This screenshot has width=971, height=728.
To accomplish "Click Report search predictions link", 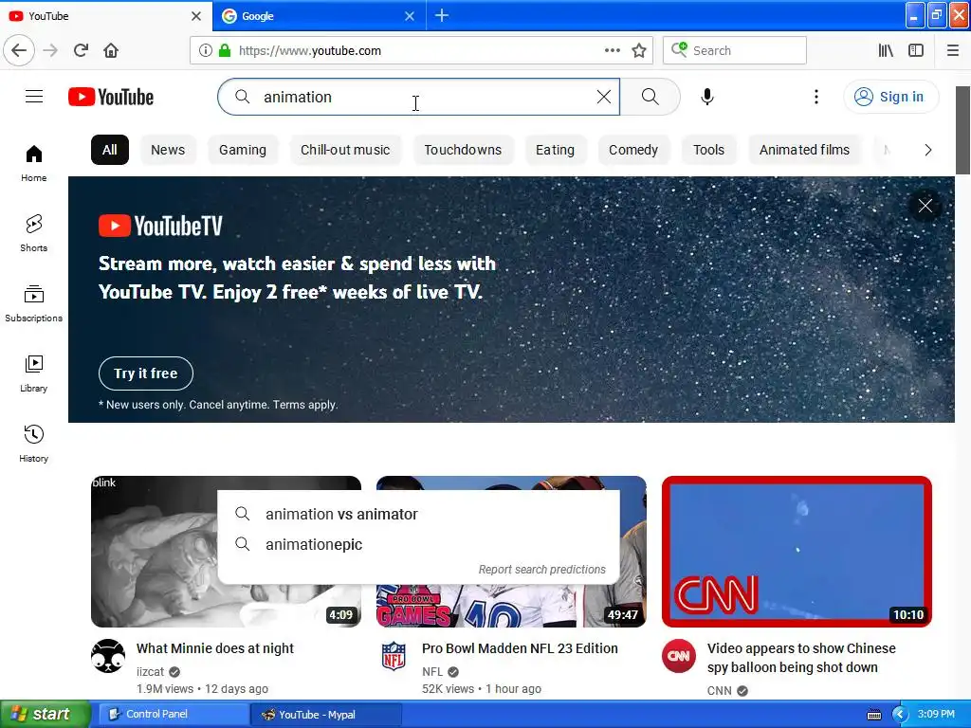I will pyautogui.click(x=541, y=570).
